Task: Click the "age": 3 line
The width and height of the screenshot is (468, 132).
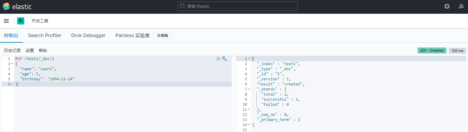Action: (30, 74)
